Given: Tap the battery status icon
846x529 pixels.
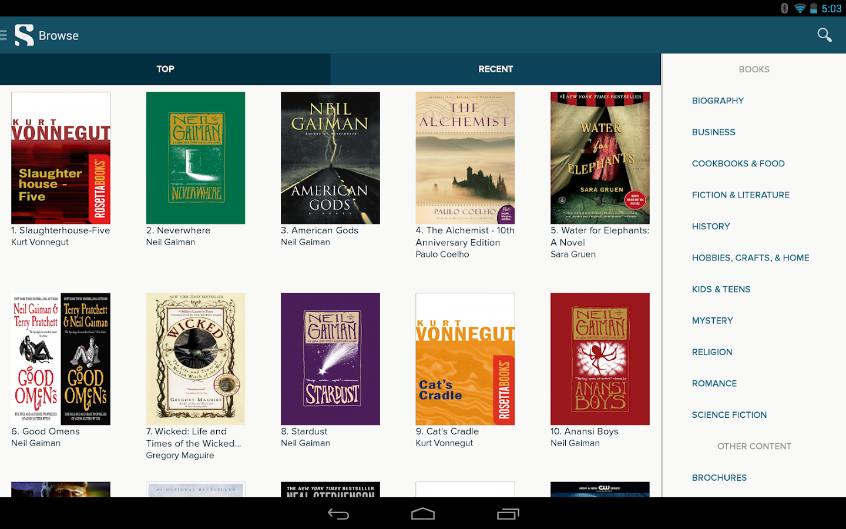Looking at the screenshot, I should click(814, 8).
